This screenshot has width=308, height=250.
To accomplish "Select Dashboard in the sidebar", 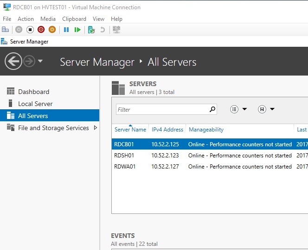I will click(33, 92).
